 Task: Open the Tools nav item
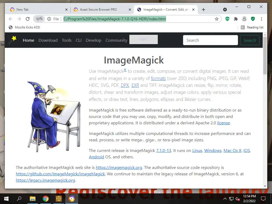click(67, 40)
